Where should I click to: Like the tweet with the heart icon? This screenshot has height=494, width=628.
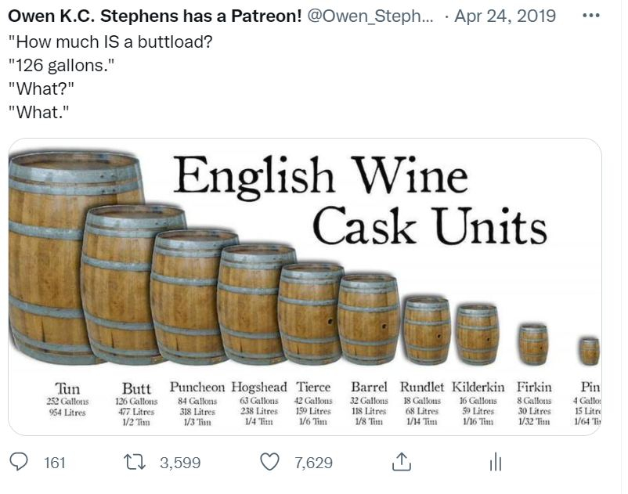[271, 463]
